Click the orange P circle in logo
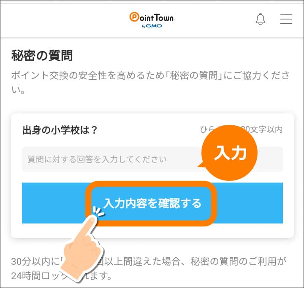The image size is (304, 288). click(134, 17)
